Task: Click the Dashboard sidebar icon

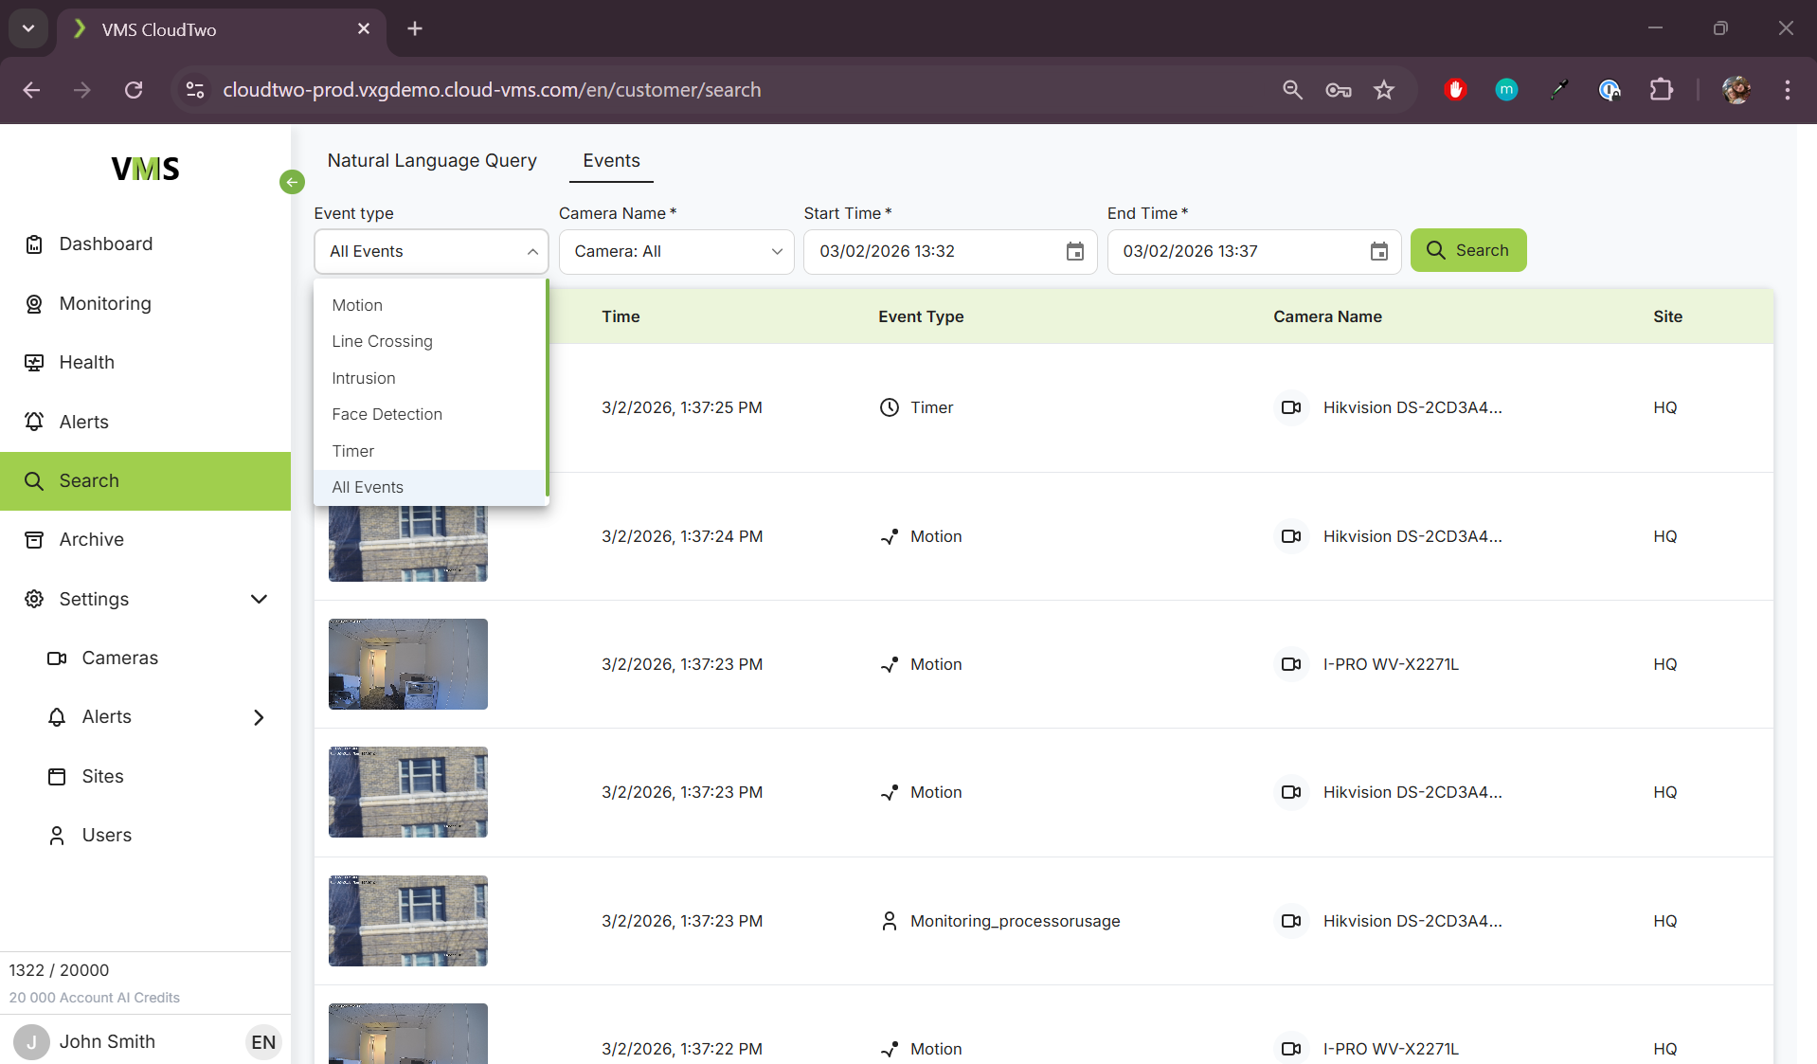Action: (34, 244)
